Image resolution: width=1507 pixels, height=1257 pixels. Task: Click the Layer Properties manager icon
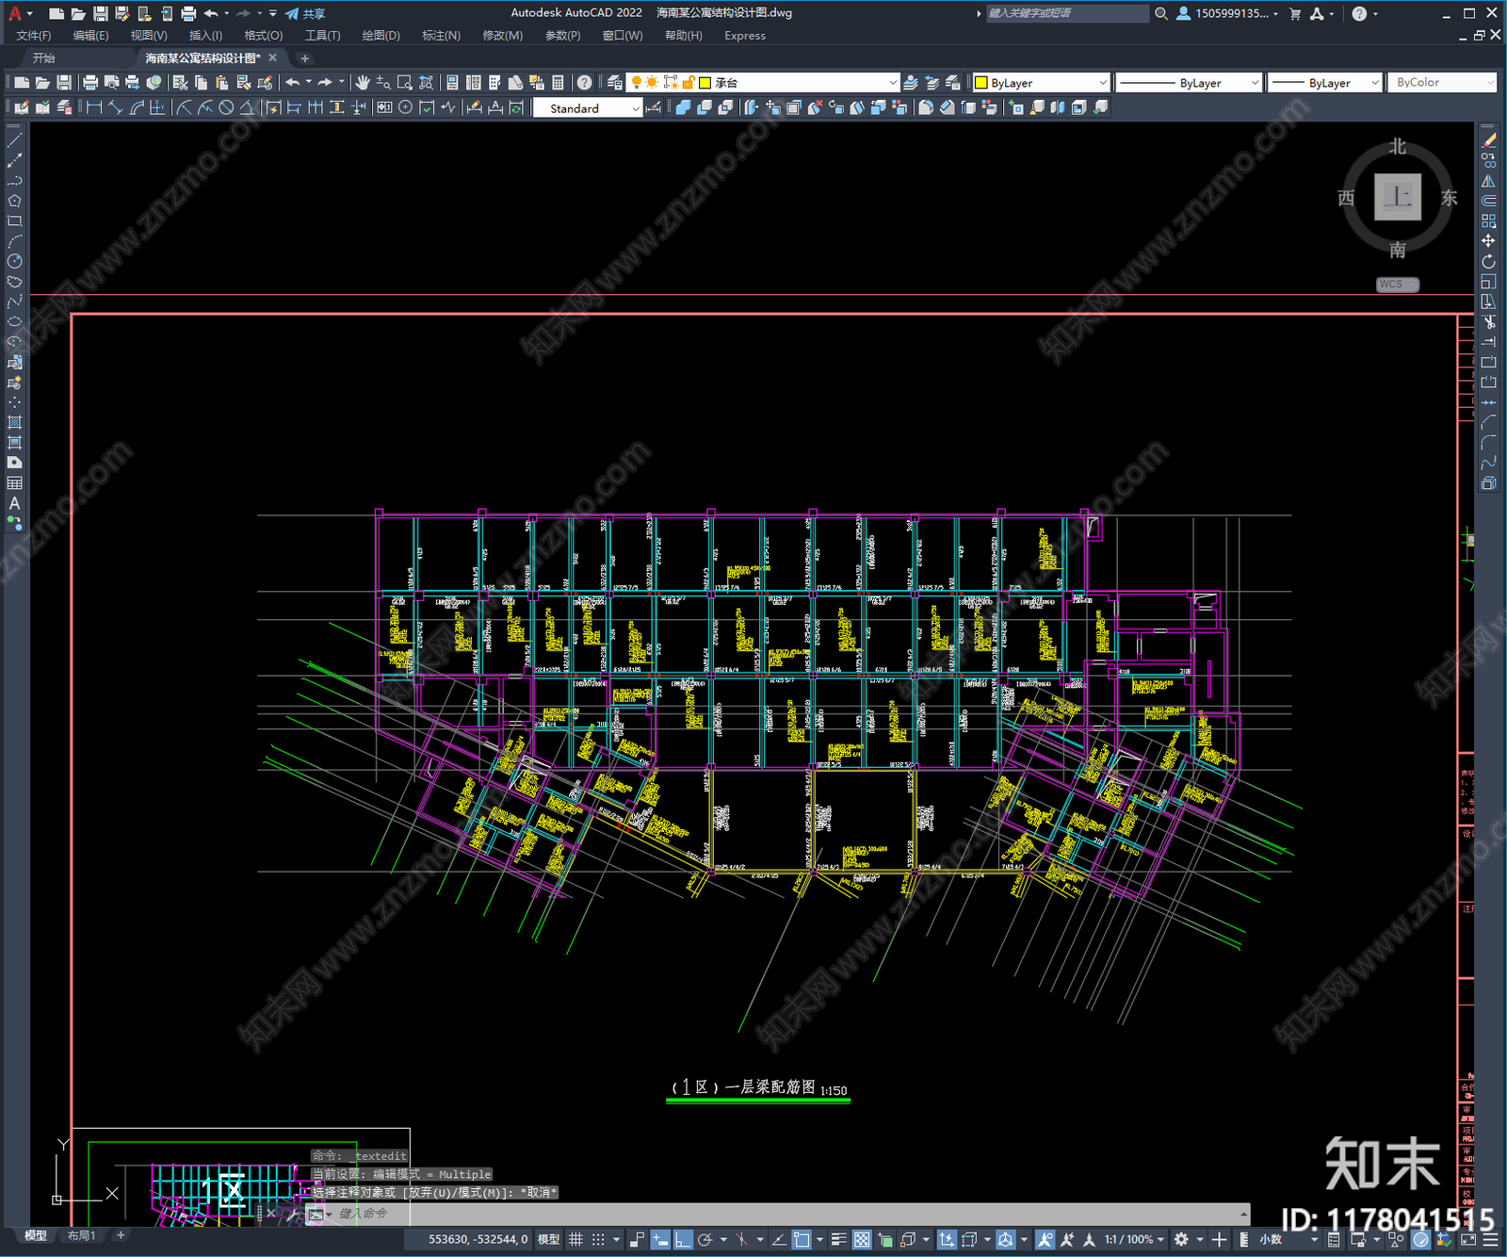614,83
